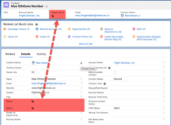Expand the Phone (2) dropdown arrow

(x=63, y=13)
